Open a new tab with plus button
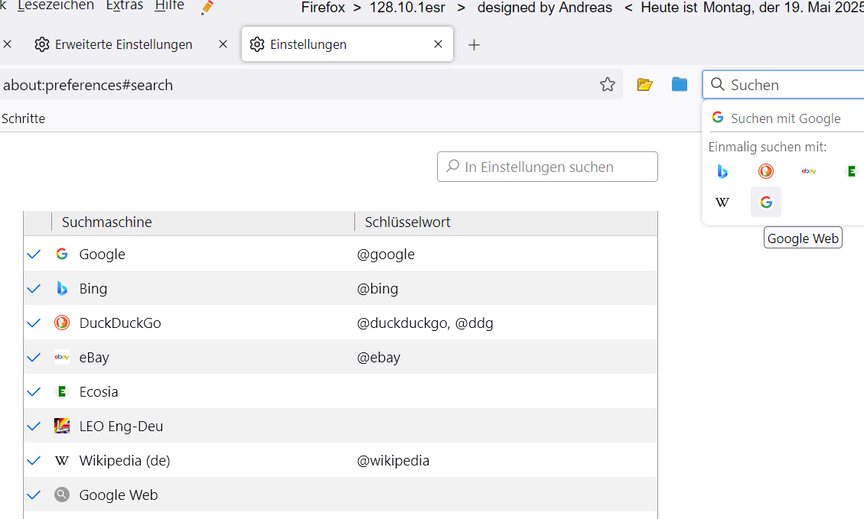 (474, 44)
